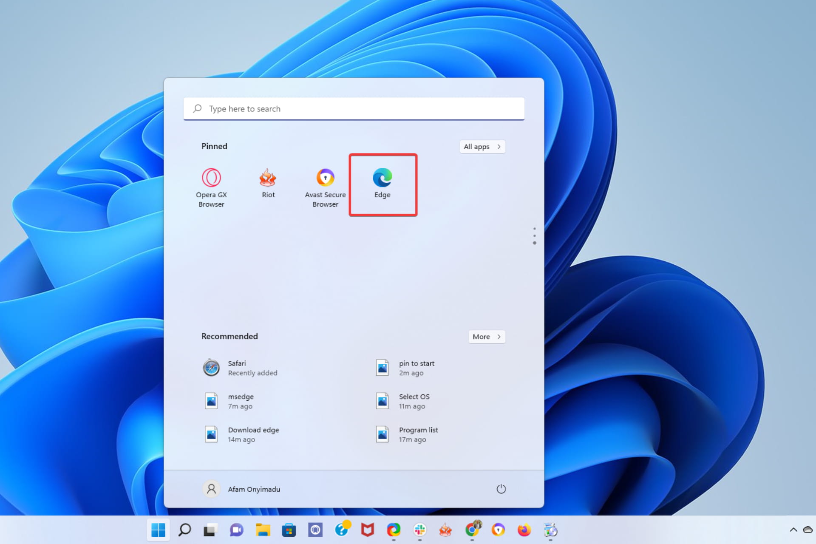Screen dimensions: 816x544
Task: Launch Microsoft Store from the taskbar
Action: pyautogui.click(x=289, y=530)
